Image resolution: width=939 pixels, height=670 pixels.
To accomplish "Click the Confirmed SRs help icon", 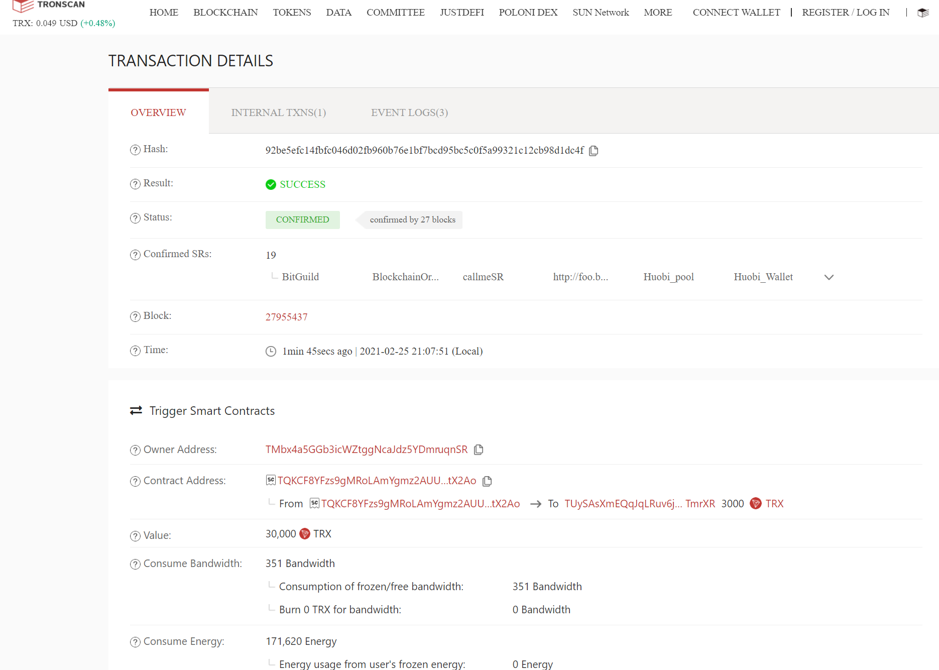I will [135, 255].
